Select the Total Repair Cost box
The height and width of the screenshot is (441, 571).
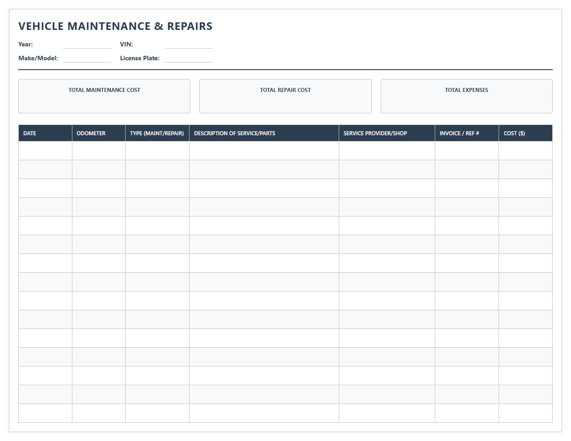point(285,96)
